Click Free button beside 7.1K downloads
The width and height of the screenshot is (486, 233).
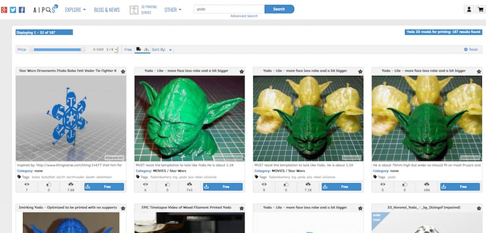341,187
